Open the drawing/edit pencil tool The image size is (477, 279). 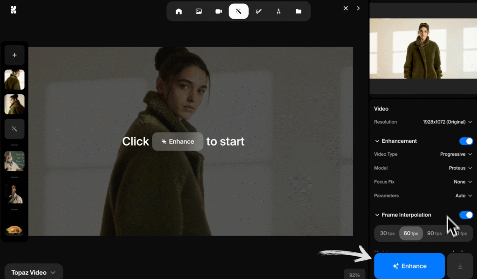pos(259,11)
